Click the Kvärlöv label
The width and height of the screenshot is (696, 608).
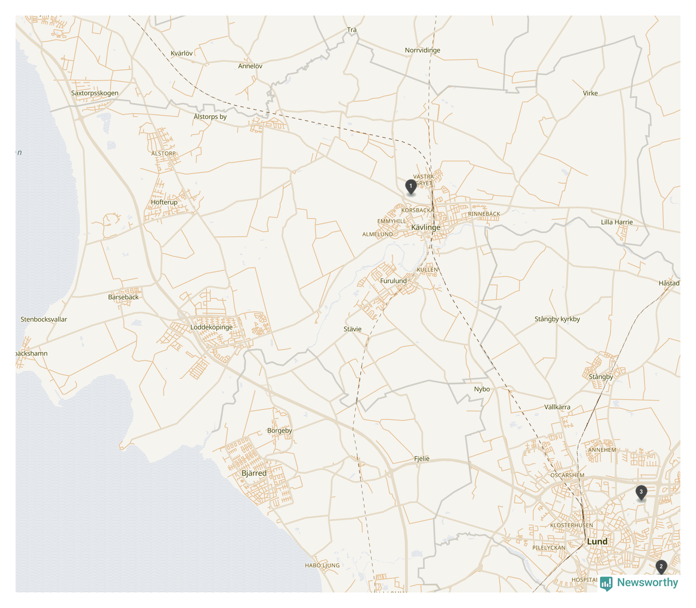click(x=182, y=53)
